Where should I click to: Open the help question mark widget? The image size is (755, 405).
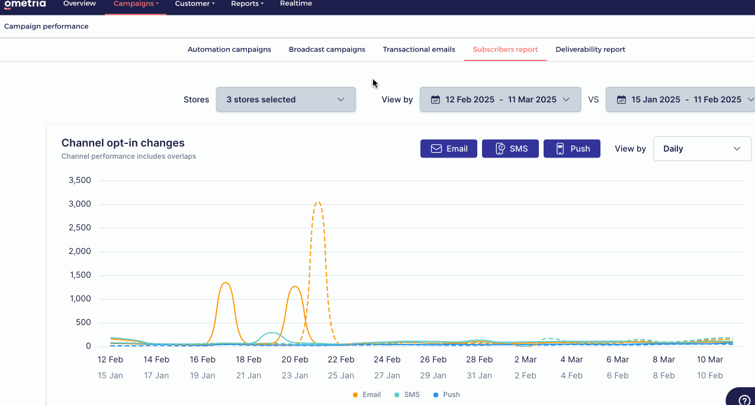click(744, 399)
